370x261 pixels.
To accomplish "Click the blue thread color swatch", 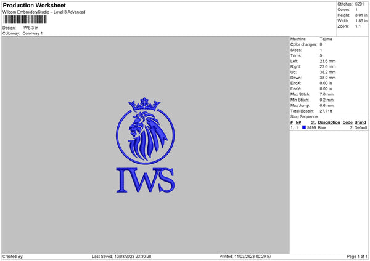I will click(304, 127).
